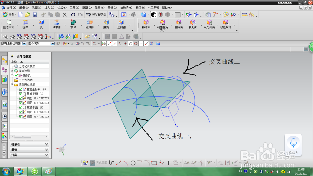Toggle checkbox for 草图 (3)
This screenshot has height=176, width=313.
click(x=21, y=103)
